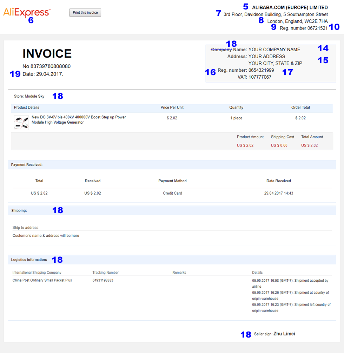This screenshot has height=353, width=344.
Task: Click the YOUR ADDRESS field
Action: (x=267, y=56)
